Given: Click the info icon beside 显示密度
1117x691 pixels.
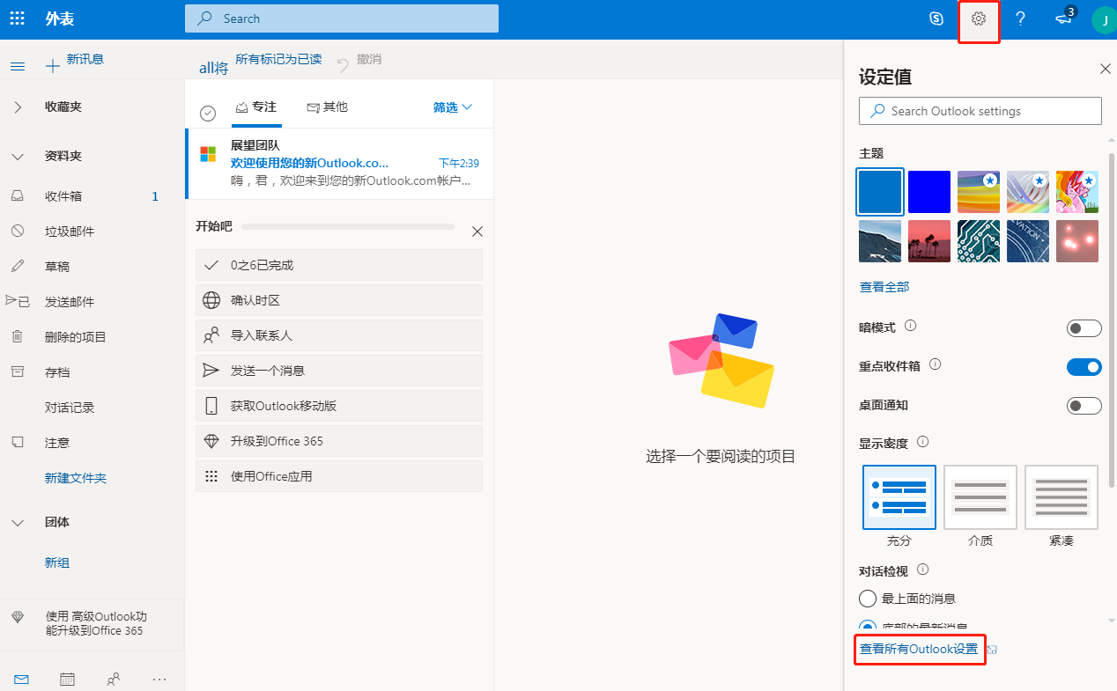Looking at the screenshot, I should tap(923, 442).
